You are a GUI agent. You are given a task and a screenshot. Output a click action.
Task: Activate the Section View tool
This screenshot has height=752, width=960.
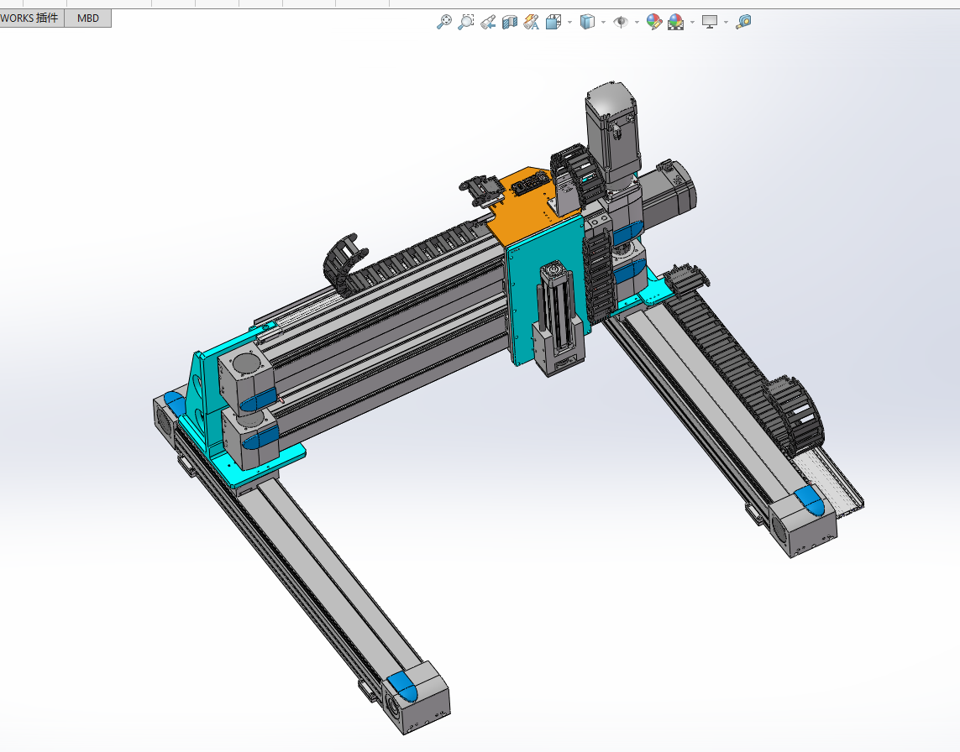tap(509, 22)
